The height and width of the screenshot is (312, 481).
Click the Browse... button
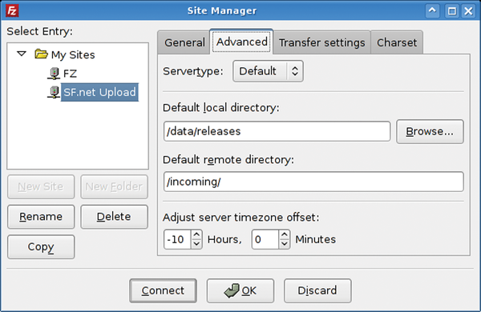click(x=430, y=132)
